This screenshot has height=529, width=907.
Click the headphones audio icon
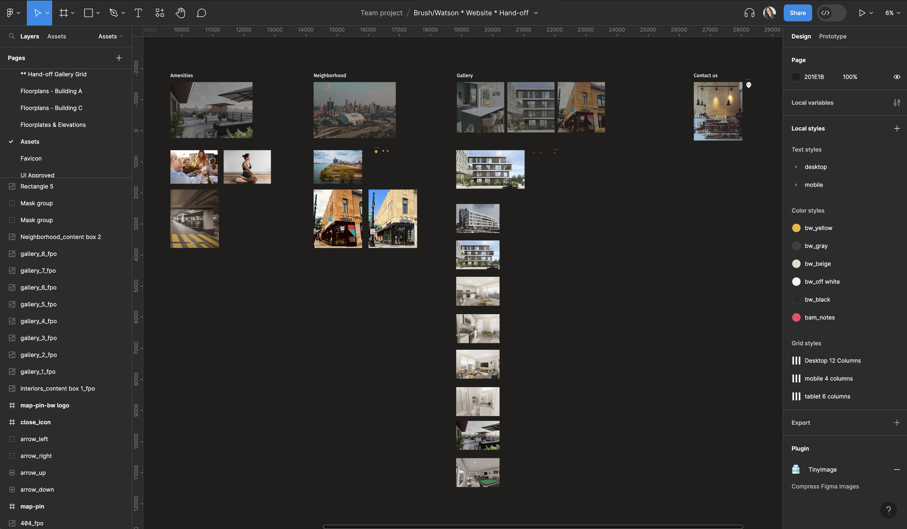(749, 13)
